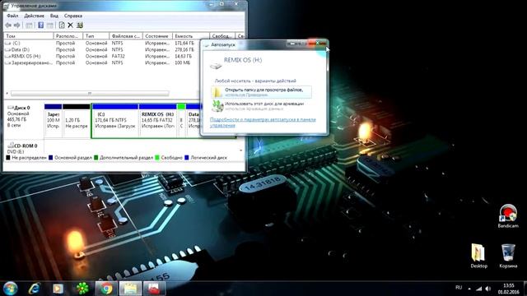527x296 pixels.
Task: Click the taskbar clock showing 13:55
Action: (509, 289)
